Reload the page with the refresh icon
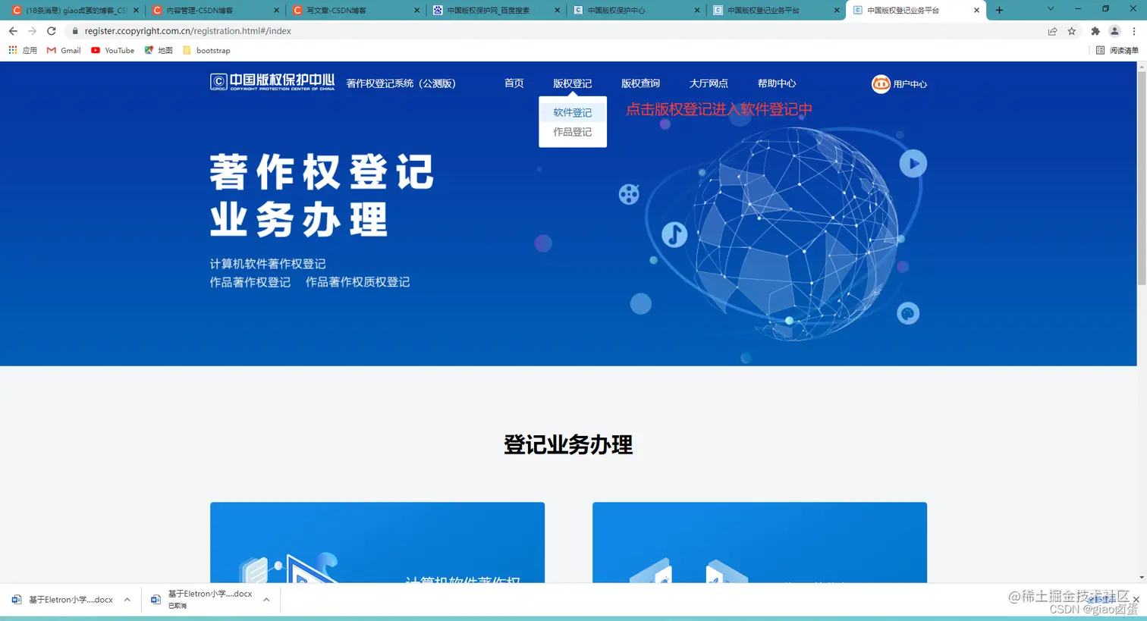Image resolution: width=1147 pixels, height=621 pixels. pos(51,30)
